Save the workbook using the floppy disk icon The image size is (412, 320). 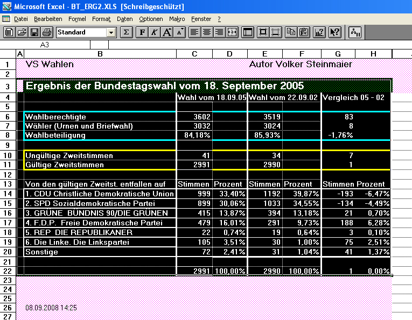tap(34, 32)
